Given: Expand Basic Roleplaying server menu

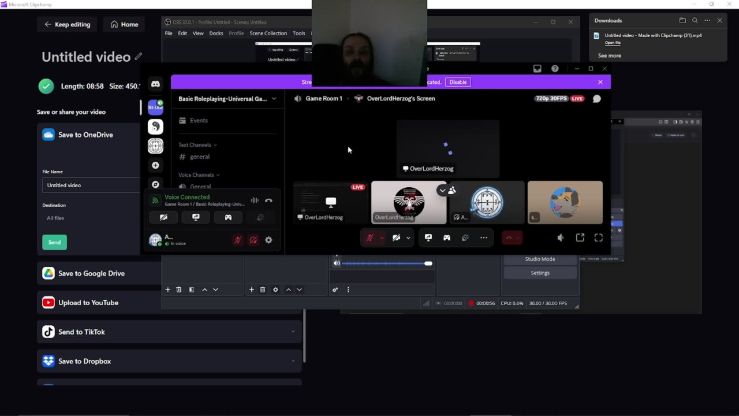Looking at the screenshot, I should coord(274,99).
